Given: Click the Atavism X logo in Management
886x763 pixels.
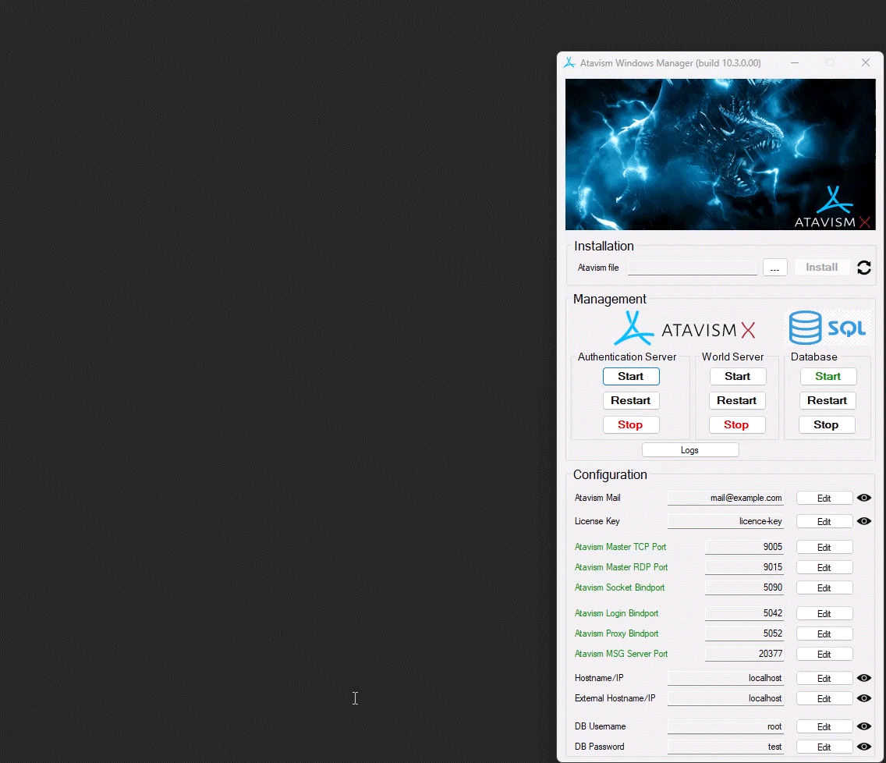Looking at the screenshot, I should (684, 329).
